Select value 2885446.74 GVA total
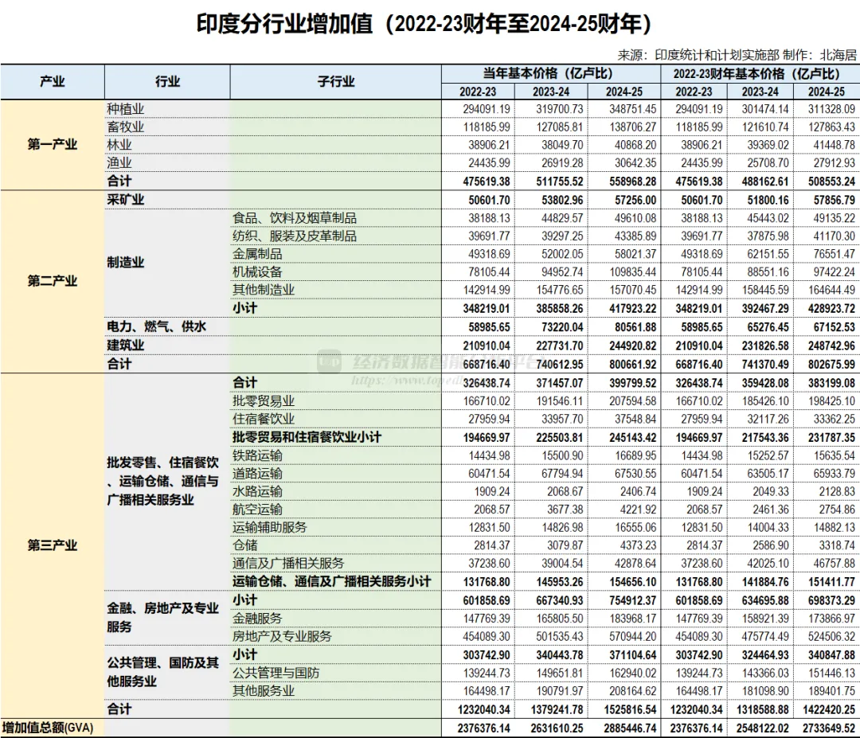Screen dimensions: 860x738 pos(630,728)
